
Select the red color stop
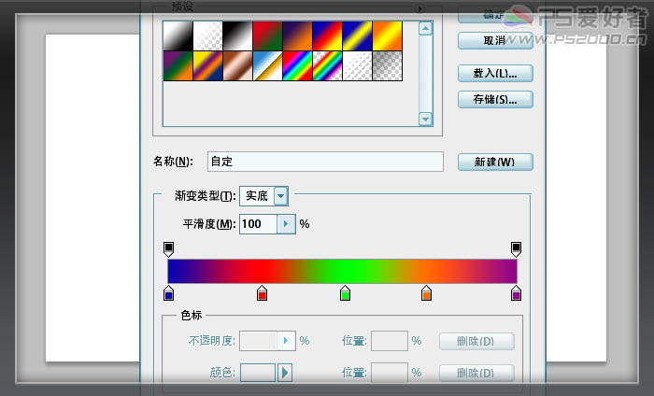[x=262, y=293]
